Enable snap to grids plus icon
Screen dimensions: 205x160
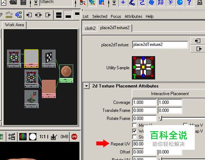(x=123, y=2)
